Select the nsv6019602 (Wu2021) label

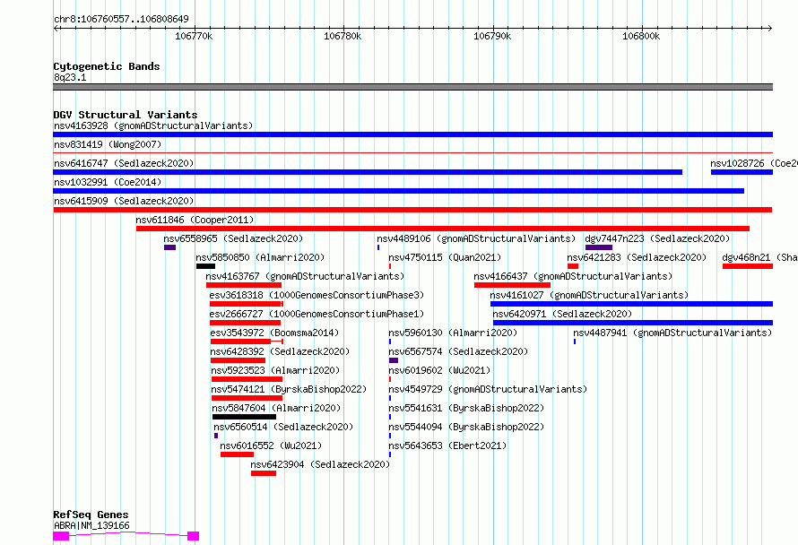pyautogui.click(x=439, y=370)
